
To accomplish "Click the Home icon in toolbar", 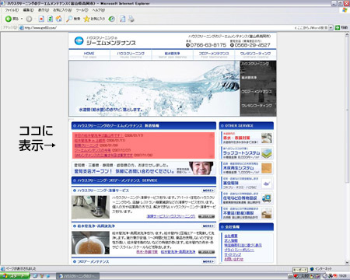I will point(59,19).
